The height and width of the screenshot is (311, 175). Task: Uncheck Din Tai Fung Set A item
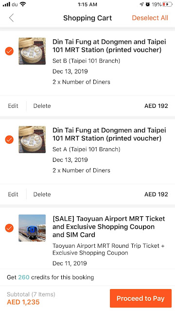click(9, 139)
